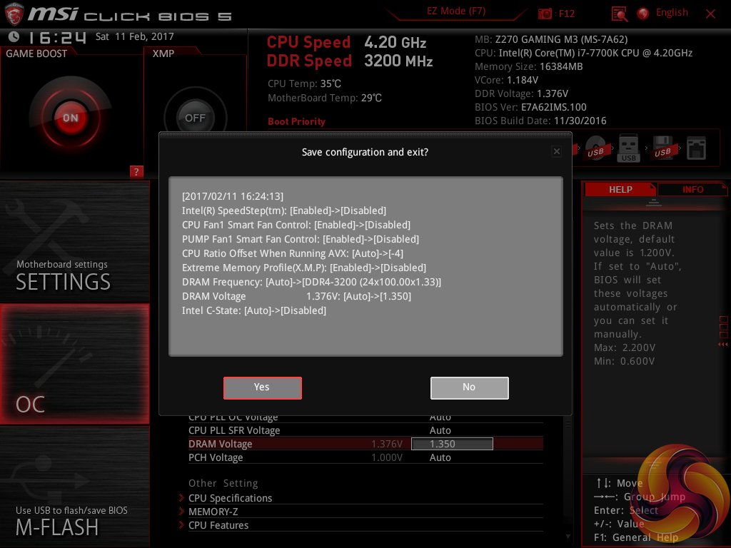
Task: Click the MSI dragon shield logo
Action: pyautogui.click(x=14, y=14)
